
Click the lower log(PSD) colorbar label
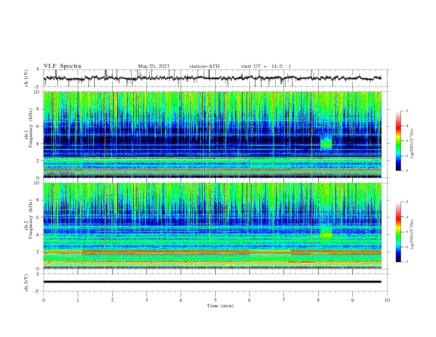pos(412,234)
